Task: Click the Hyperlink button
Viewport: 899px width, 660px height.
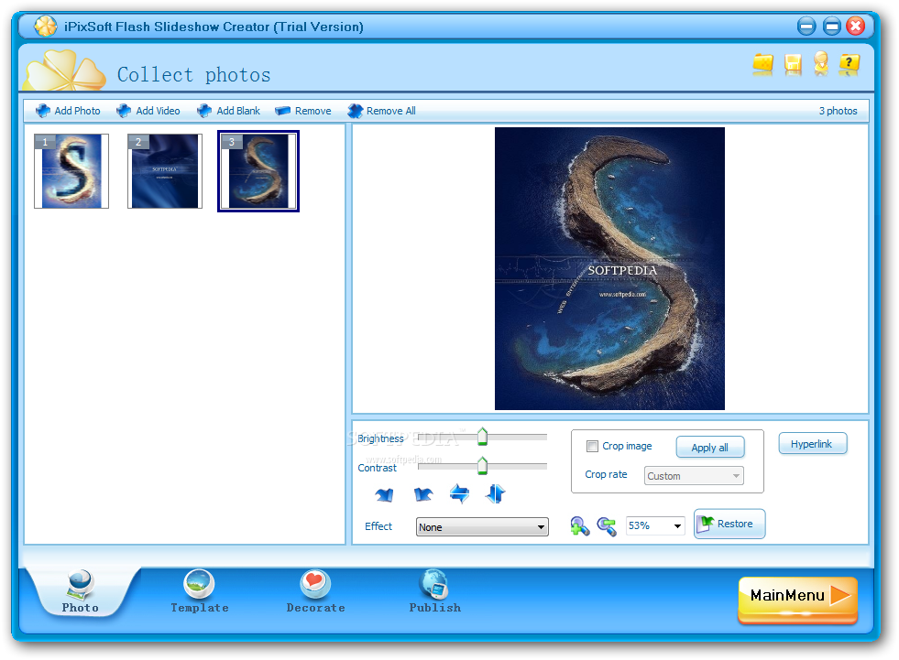Action: point(813,444)
